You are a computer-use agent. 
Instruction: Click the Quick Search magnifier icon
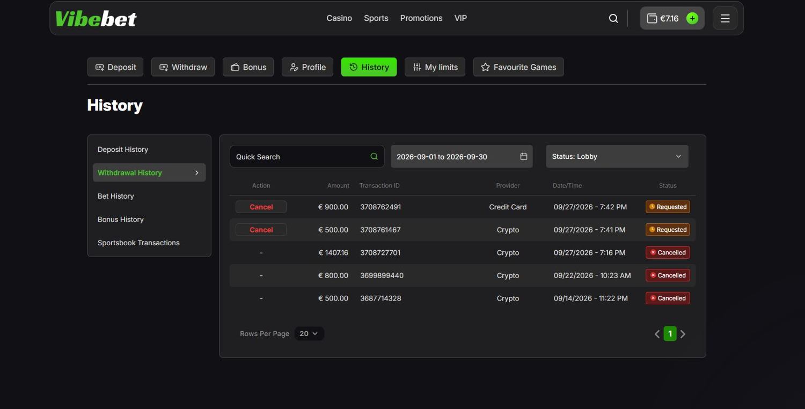(374, 157)
